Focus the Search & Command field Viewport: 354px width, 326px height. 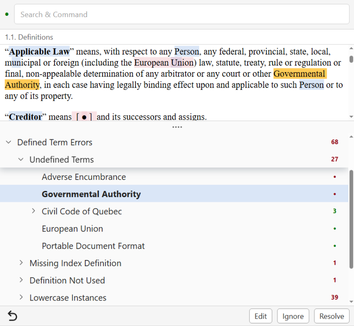tap(182, 14)
